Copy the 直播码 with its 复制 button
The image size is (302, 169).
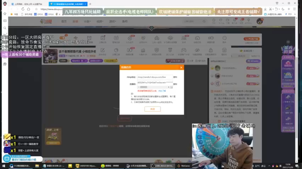pos(175,84)
